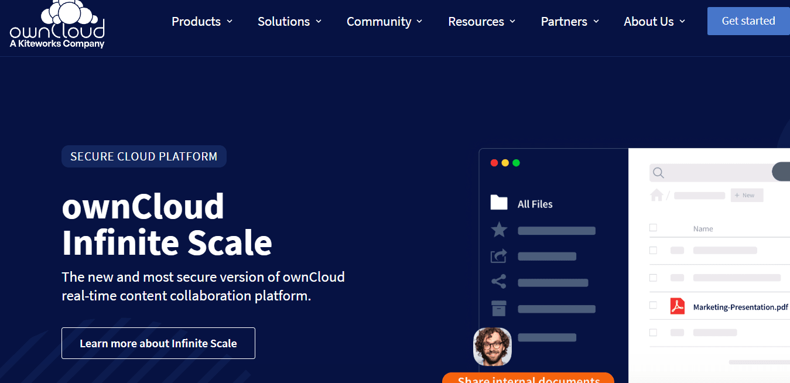Click the share nodes icon in sidebar

pyautogui.click(x=499, y=282)
